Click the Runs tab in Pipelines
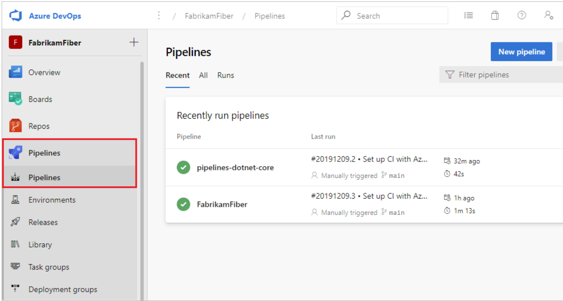This screenshot has height=301, width=563. [x=225, y=75]
